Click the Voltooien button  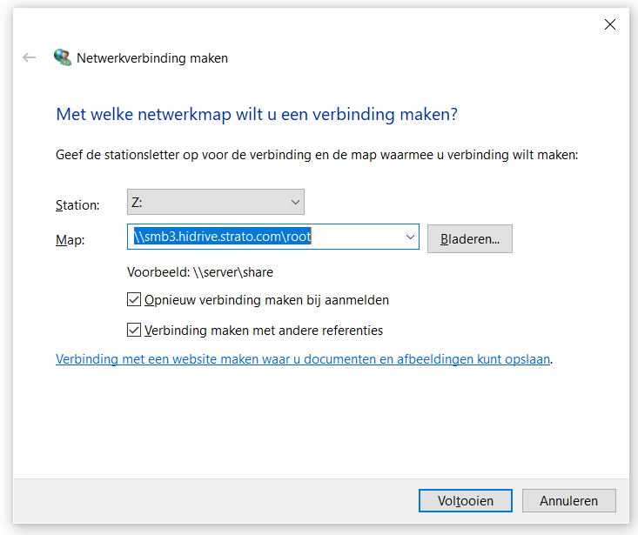coord(465,500)
